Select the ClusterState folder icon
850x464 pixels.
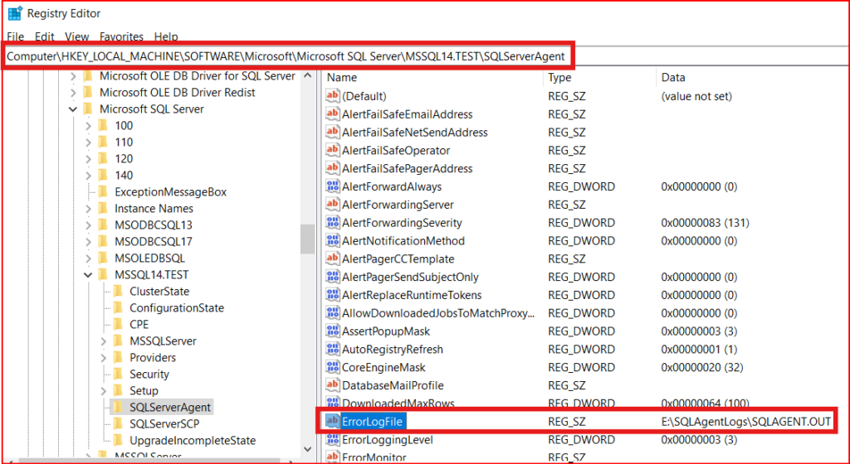tap(118, 292)
